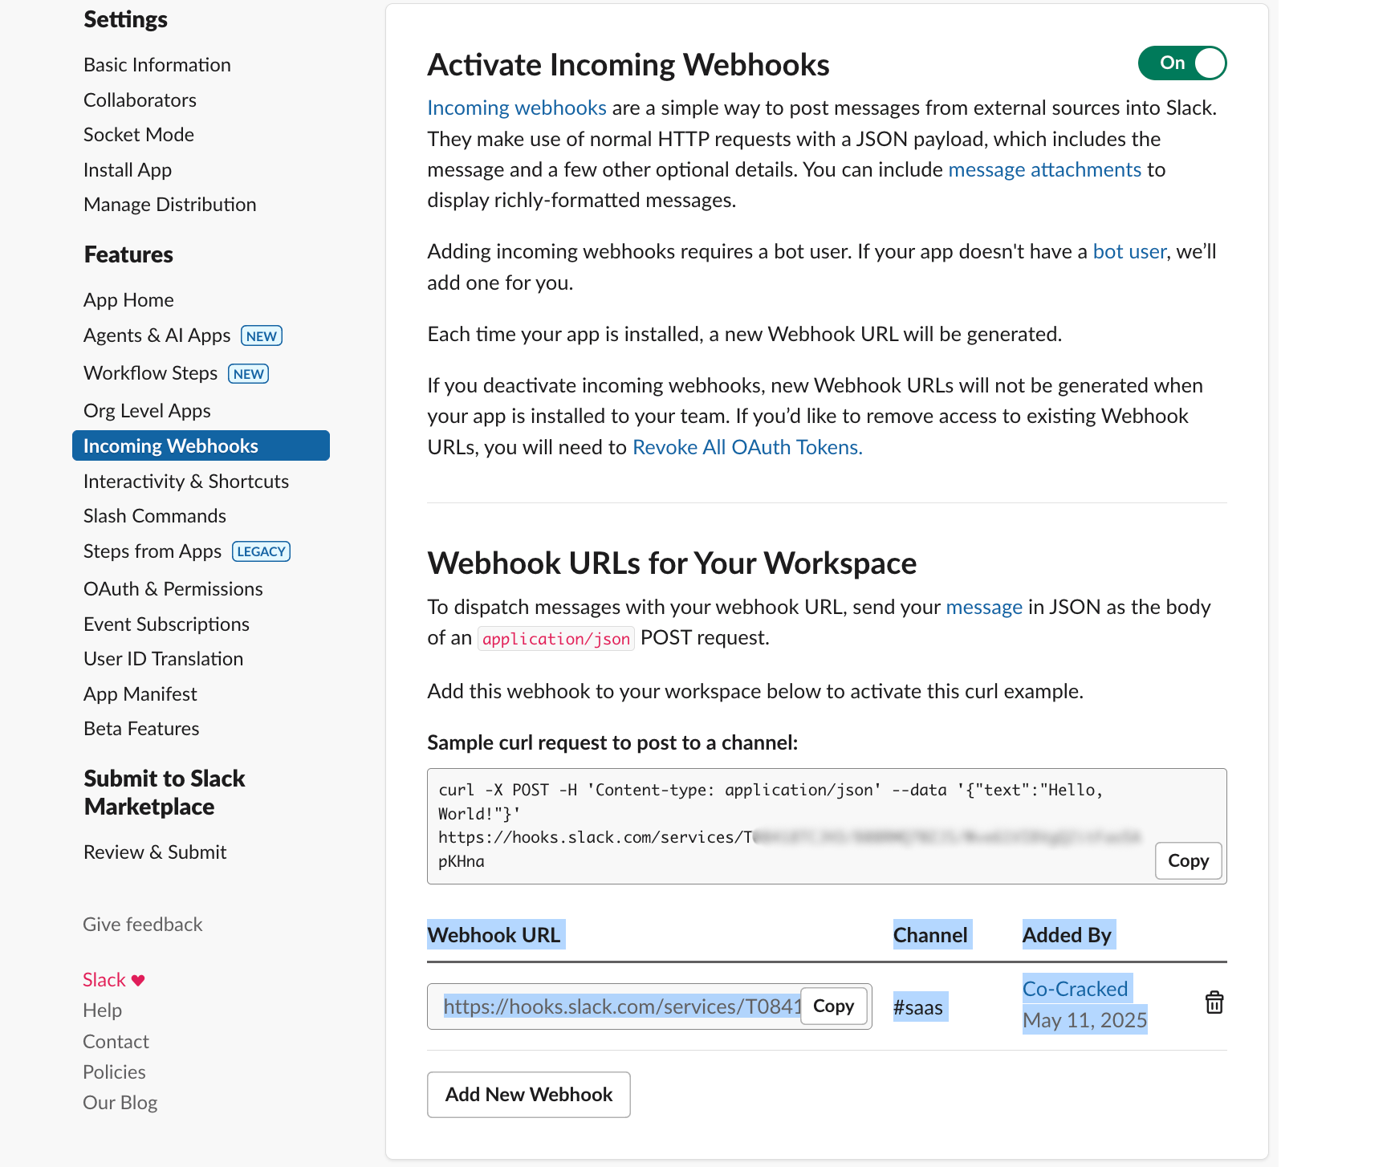Visit Co-Cracked in the Added By column
This screenshot has height=1167, width=1395.
point(1075,988)
